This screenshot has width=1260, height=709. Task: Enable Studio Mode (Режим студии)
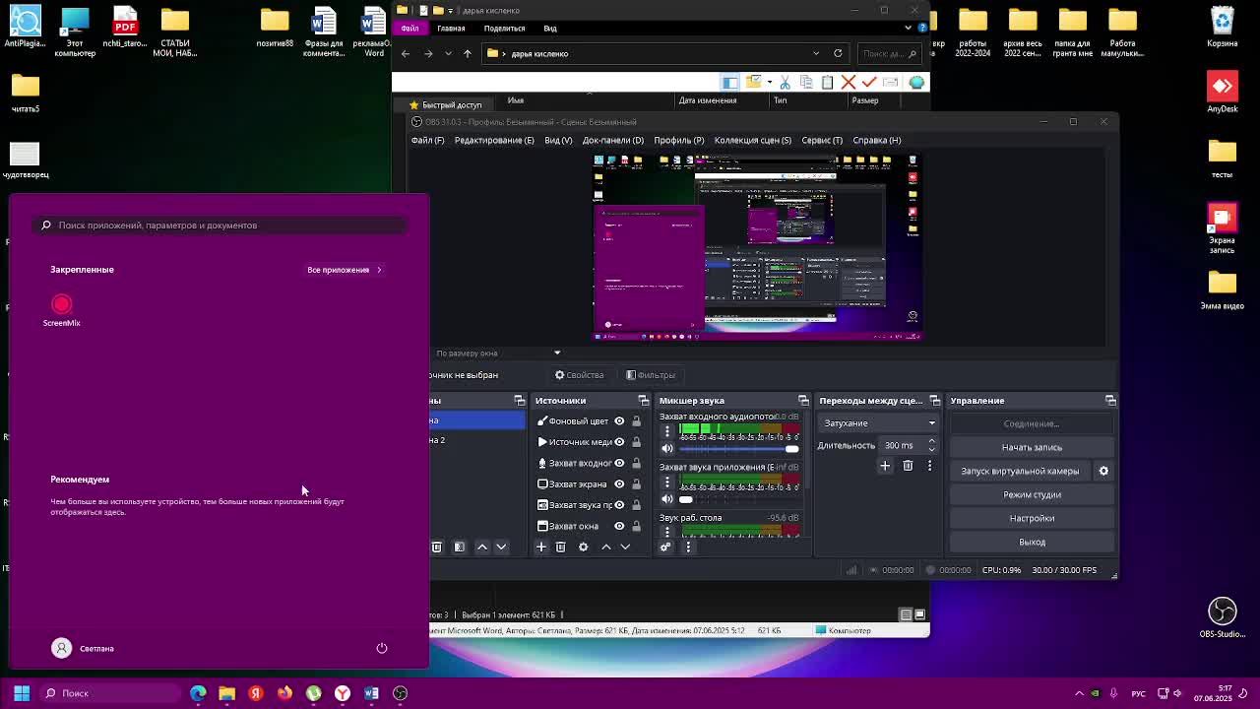pyautogui.click(x=1032, y=494)
